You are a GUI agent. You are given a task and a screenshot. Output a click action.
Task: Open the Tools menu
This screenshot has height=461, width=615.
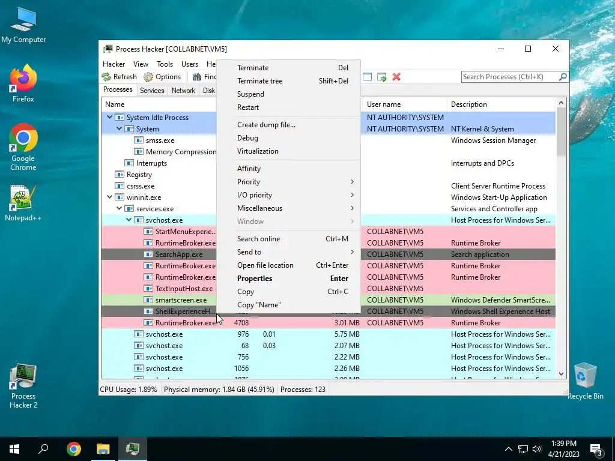[165, 64]
